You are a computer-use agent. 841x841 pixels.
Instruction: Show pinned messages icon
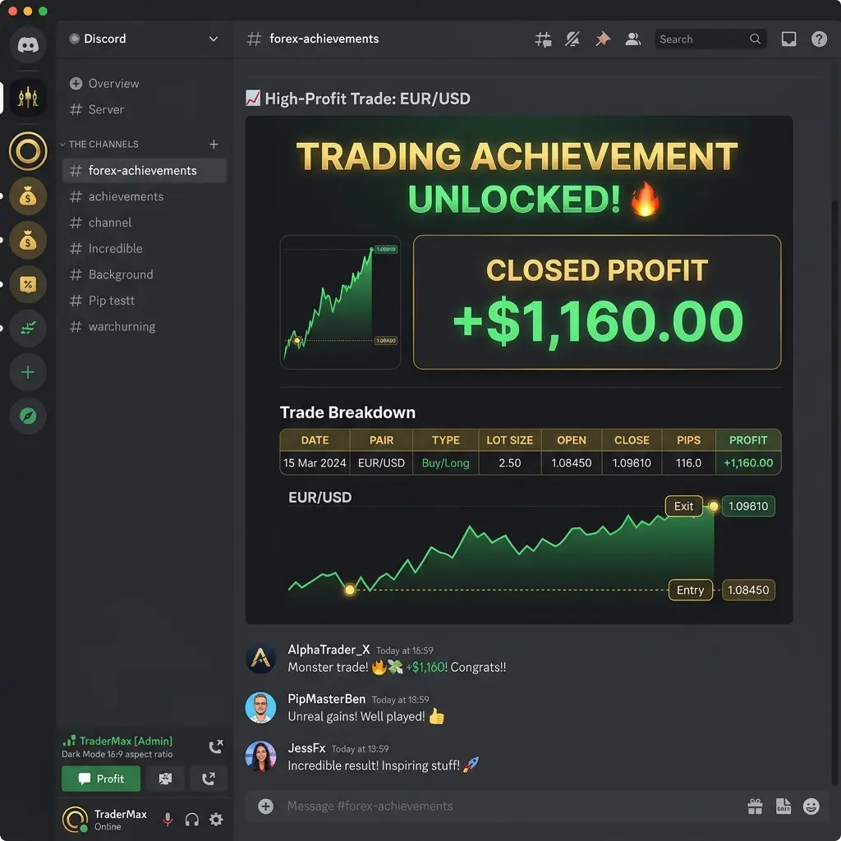click(603, 39)
